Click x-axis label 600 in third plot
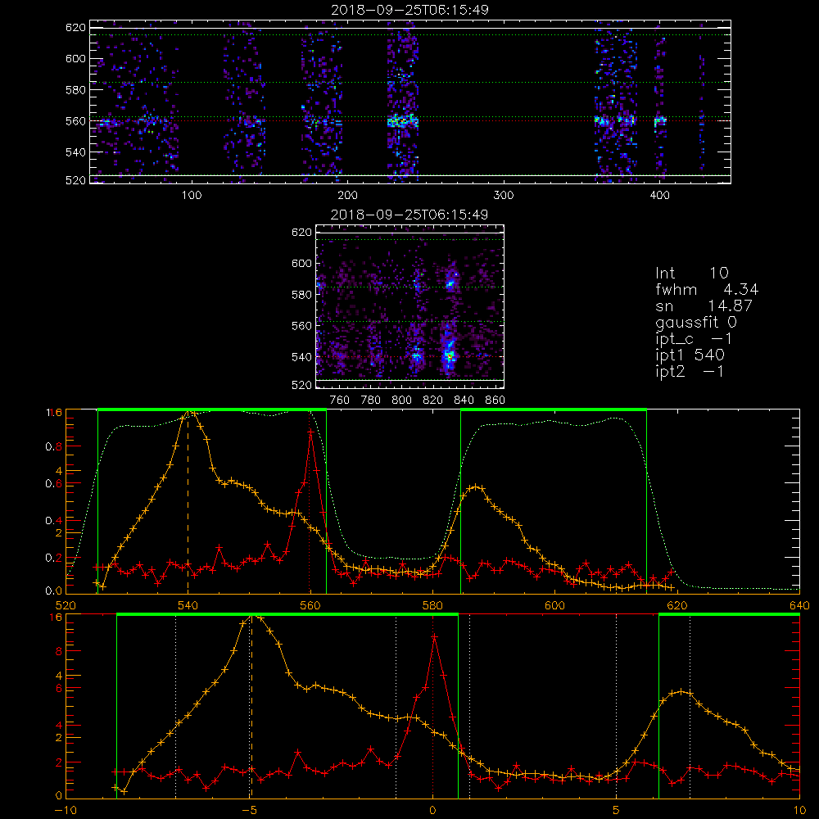This screenshot has height=819, width=819. click(554, 606)
